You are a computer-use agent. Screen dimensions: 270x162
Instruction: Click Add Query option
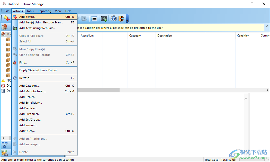(44, 131)
